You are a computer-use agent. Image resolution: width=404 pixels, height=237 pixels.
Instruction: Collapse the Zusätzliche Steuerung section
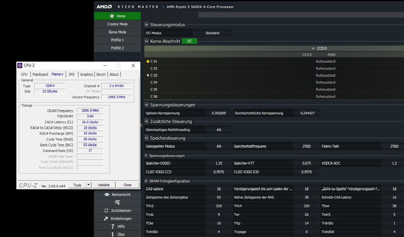point(147,121)
